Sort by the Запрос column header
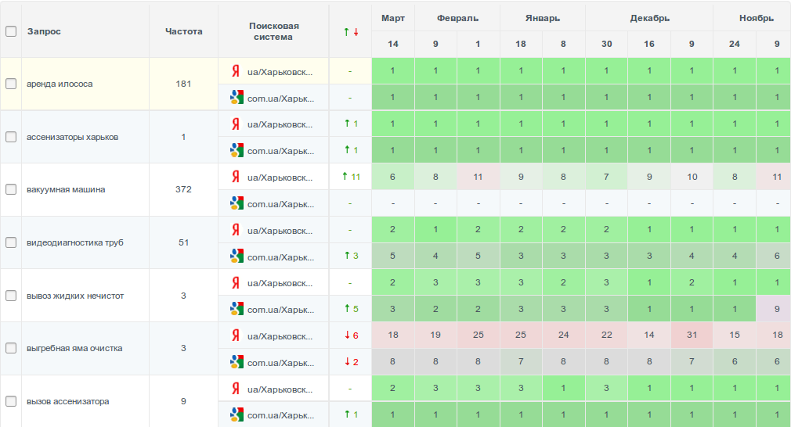This screenshot has width=791, height=427. pyautogui.click(x=44, y=31)
